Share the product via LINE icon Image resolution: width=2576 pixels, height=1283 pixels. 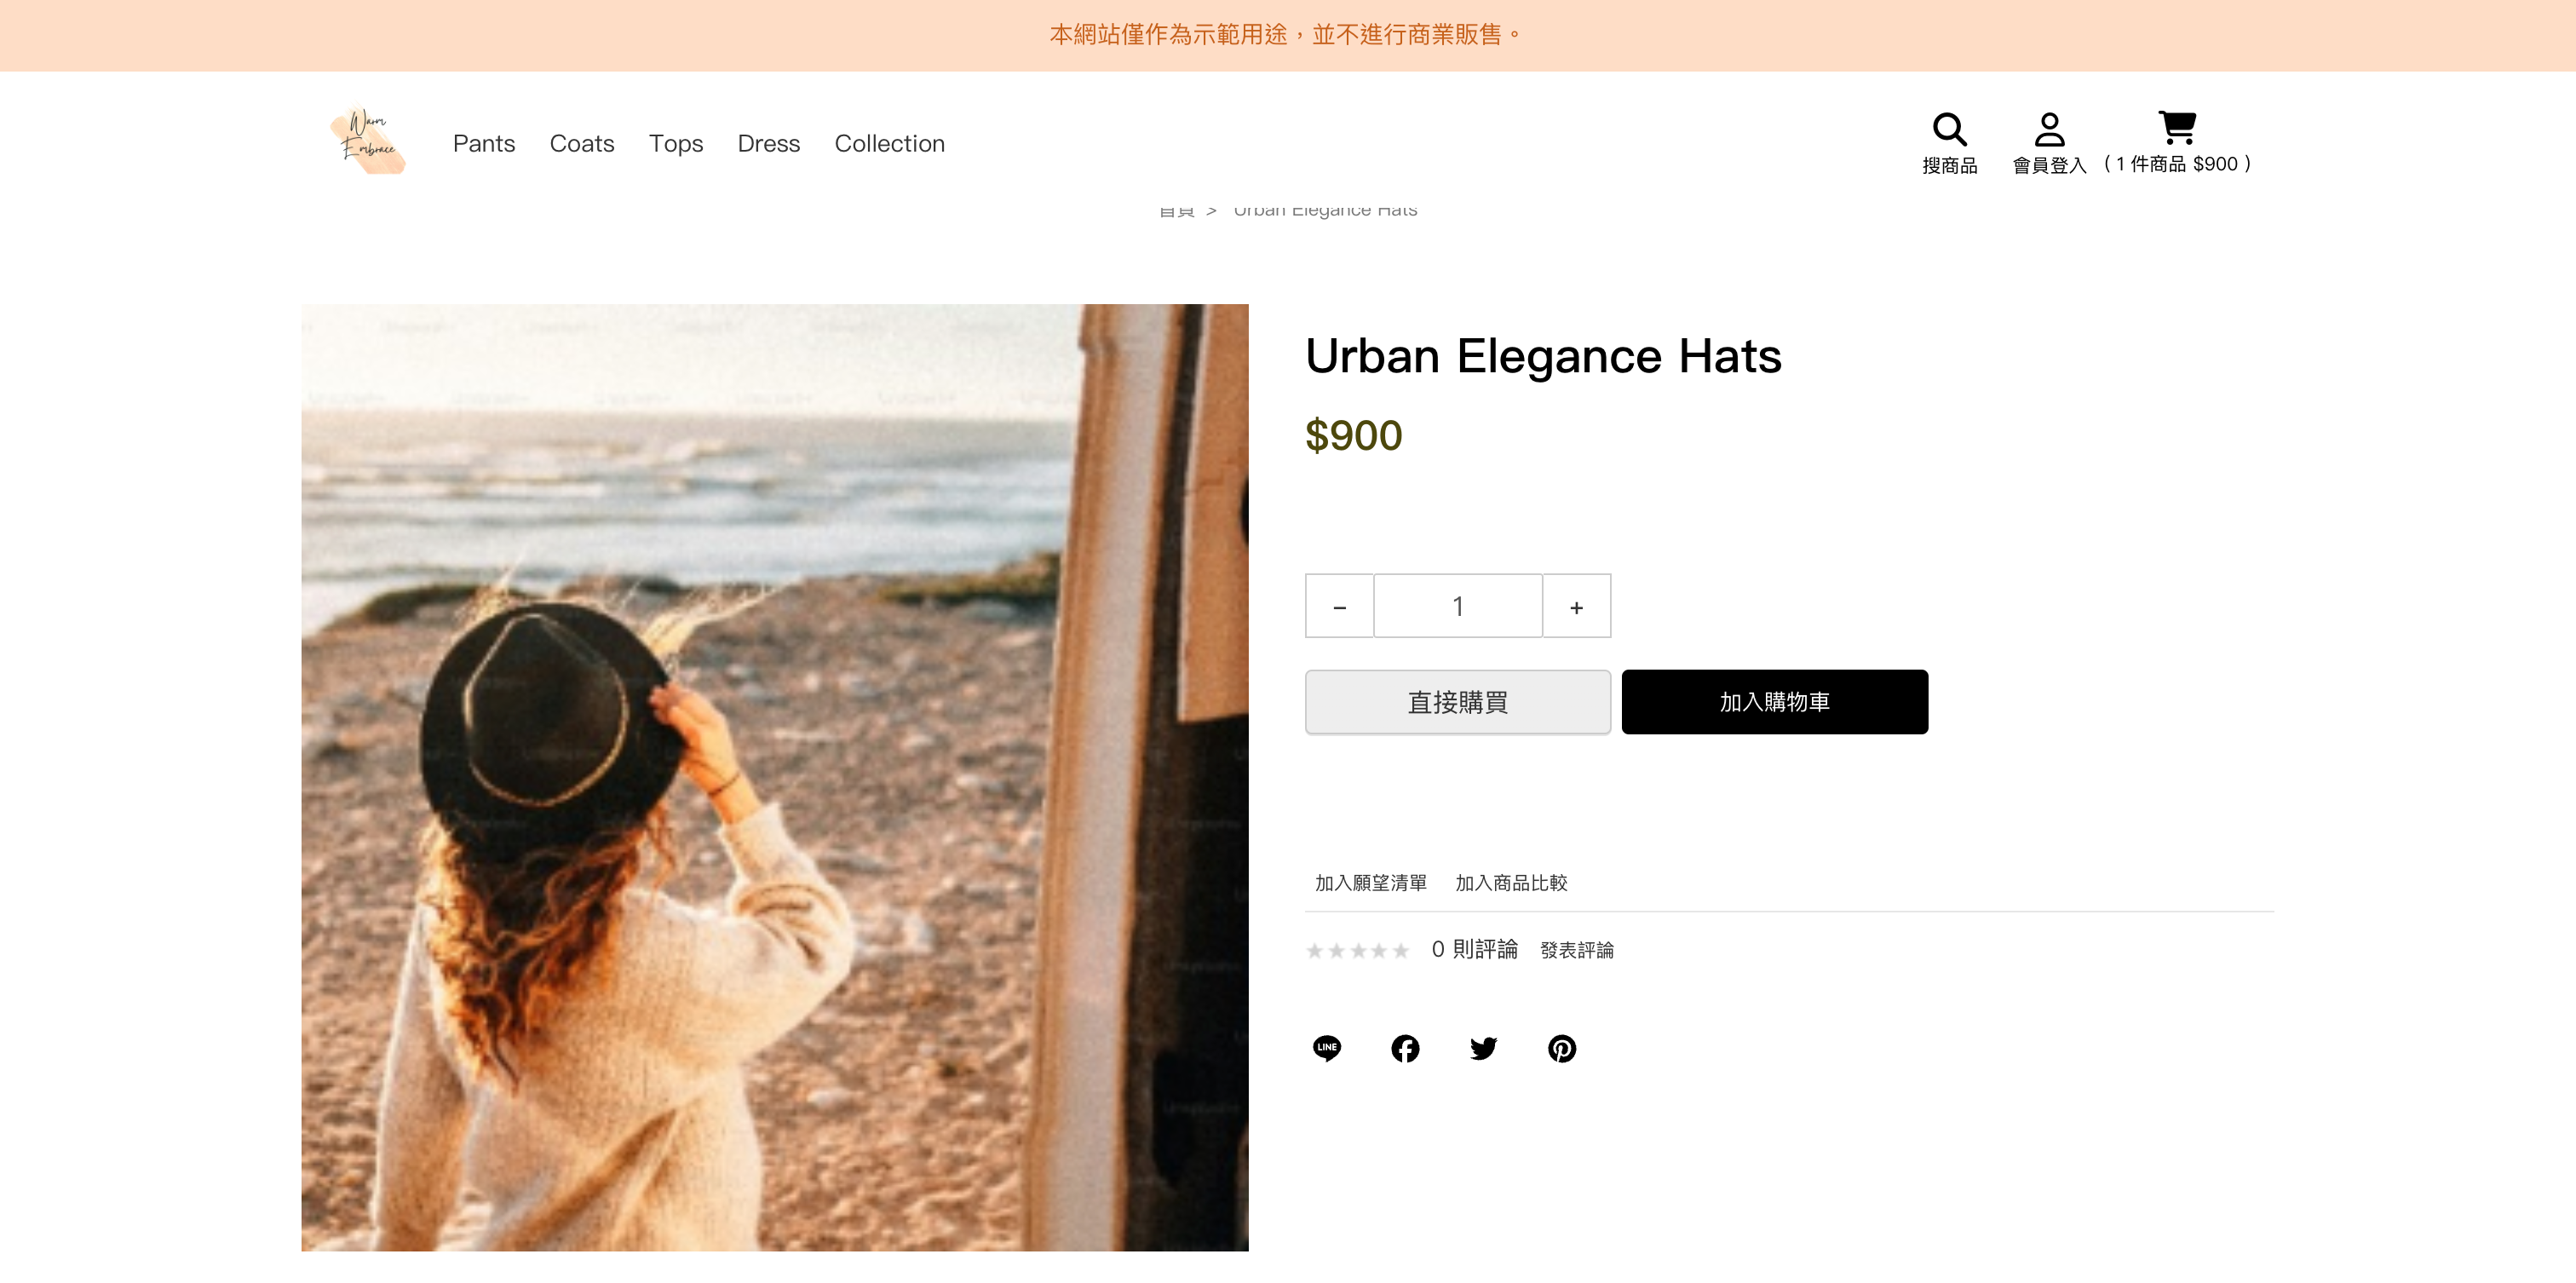1327,1048
